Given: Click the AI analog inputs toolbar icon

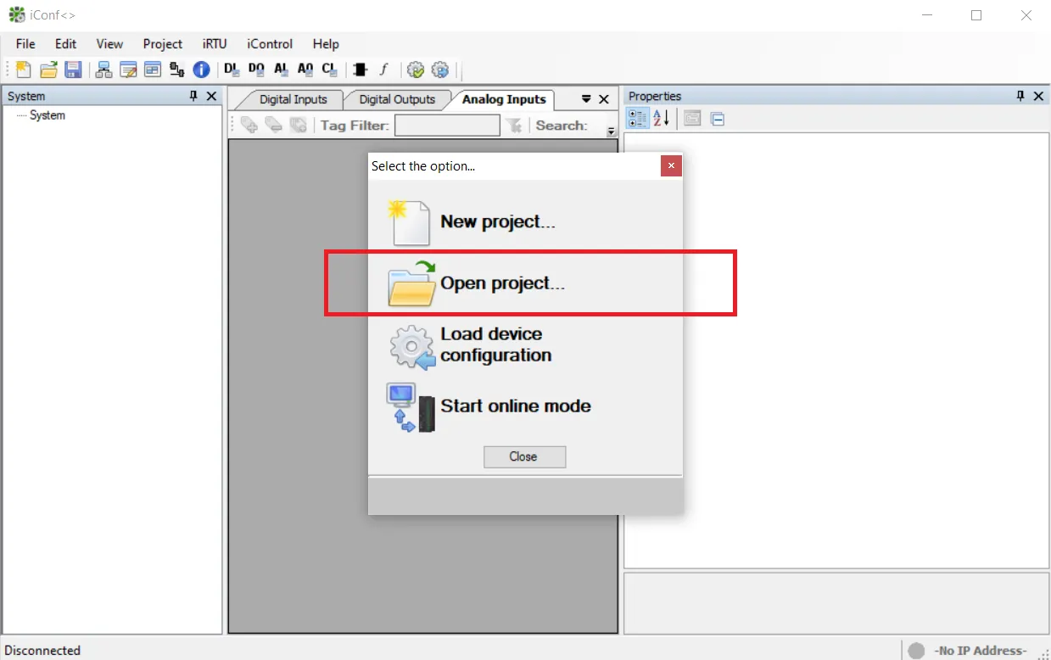Looking at the screenshot, I should pyautogui.click(x=281, y=70).
